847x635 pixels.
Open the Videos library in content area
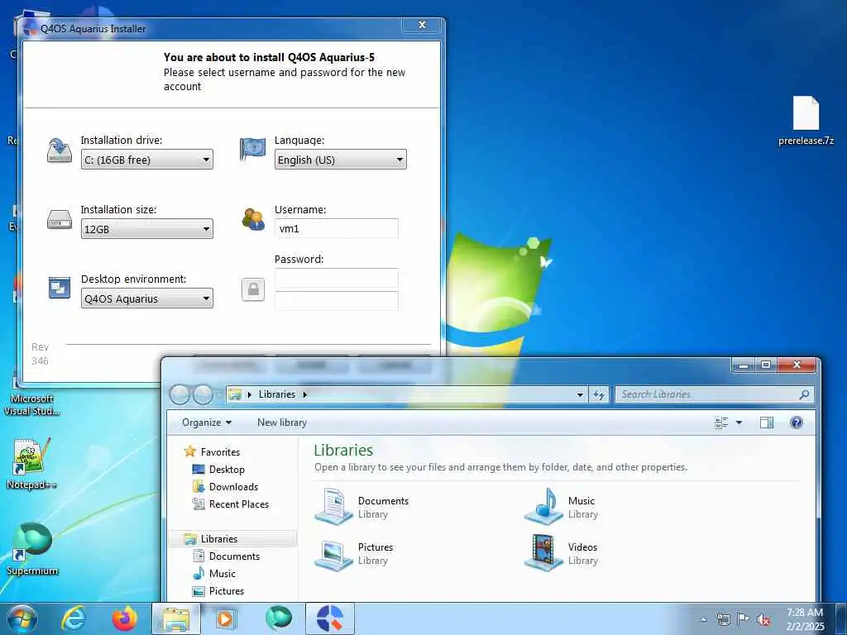tap(562, 553)
